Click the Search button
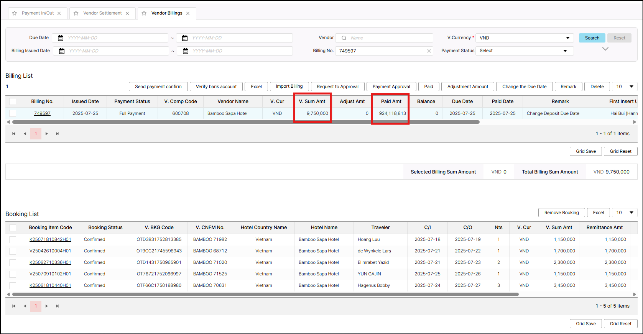The image size is (643, 334). tap(592, 38)
